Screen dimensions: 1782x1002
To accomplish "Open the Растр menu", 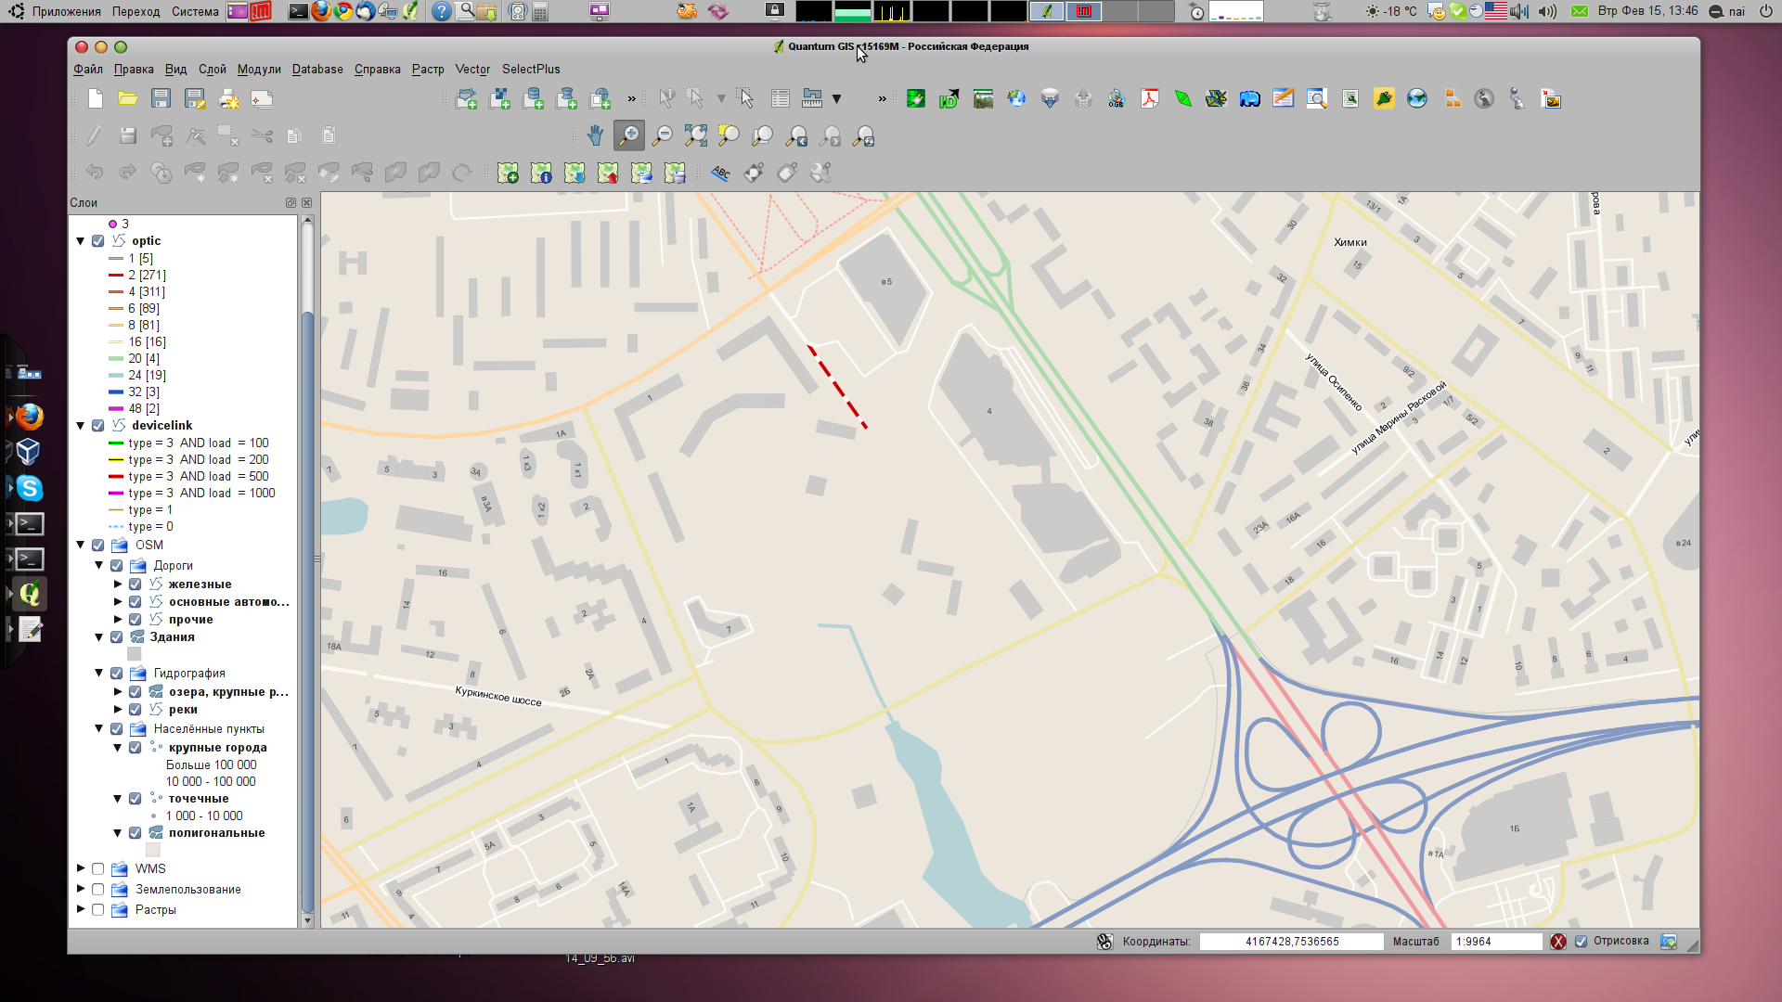I will tap(428, 70).
